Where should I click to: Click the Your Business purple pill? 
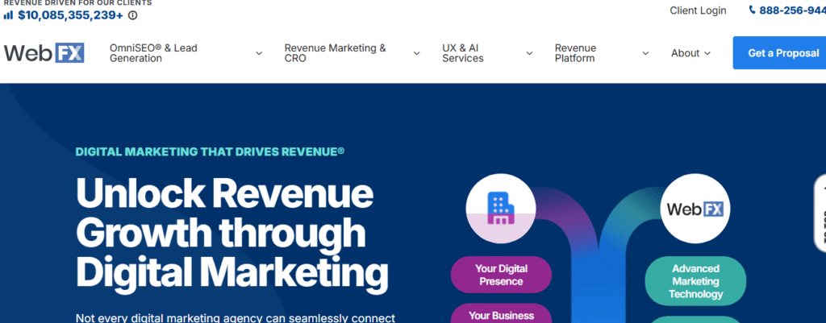pos(500,313)
